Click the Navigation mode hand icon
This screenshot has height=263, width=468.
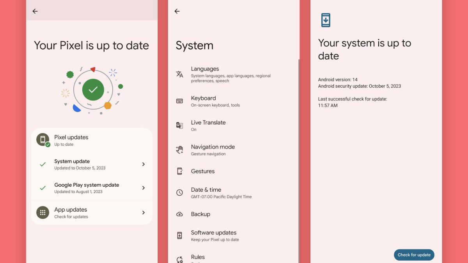coord(179,150)
